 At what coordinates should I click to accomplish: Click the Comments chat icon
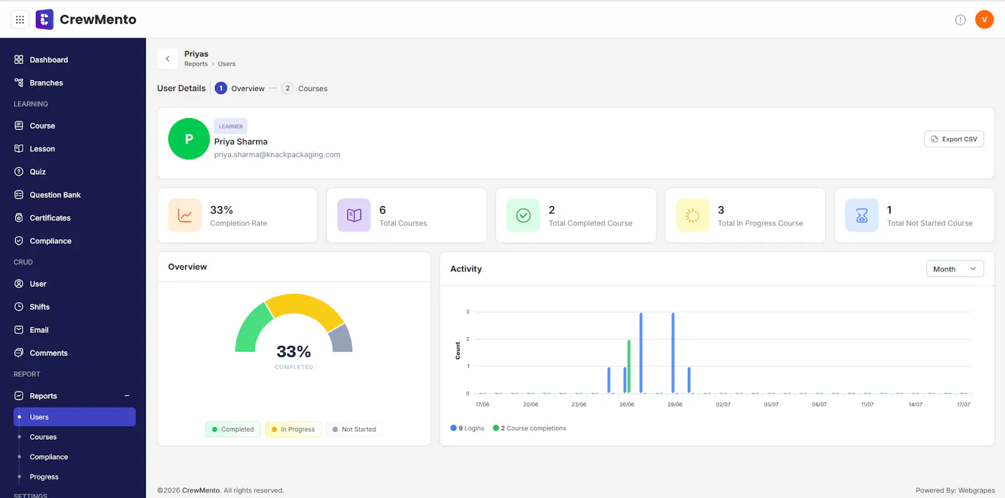click(19, 353)
